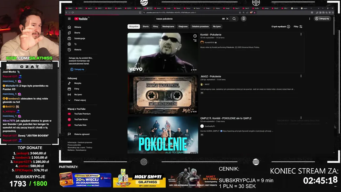Click Zaloguj się button in header
Viewport: 341px width, 192px height.
322,19
